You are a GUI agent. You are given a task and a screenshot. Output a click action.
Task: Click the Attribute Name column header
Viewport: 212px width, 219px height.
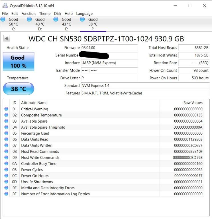(x=89, y=103)
